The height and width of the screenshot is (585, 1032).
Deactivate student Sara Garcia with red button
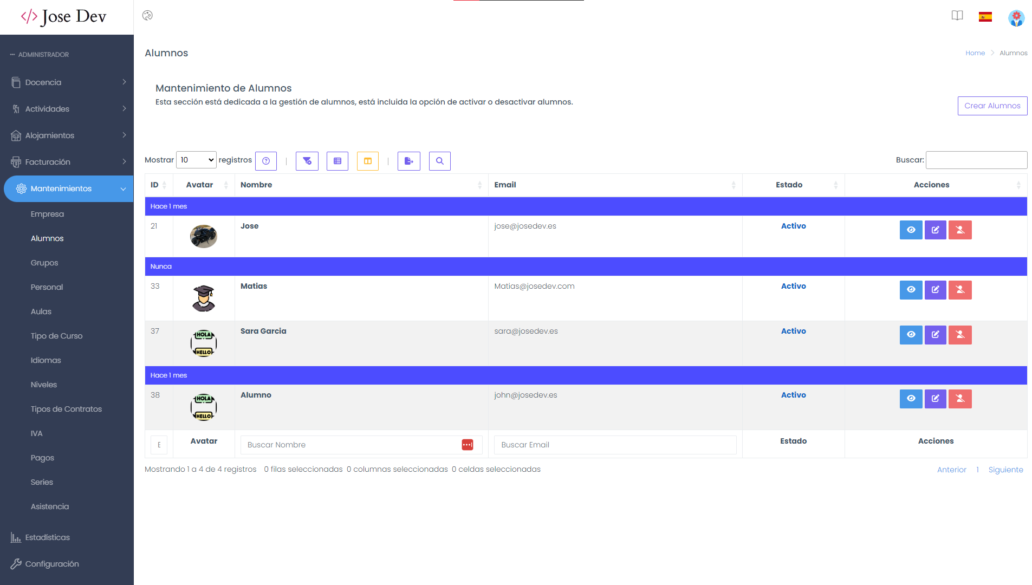[x=960, y=335]
